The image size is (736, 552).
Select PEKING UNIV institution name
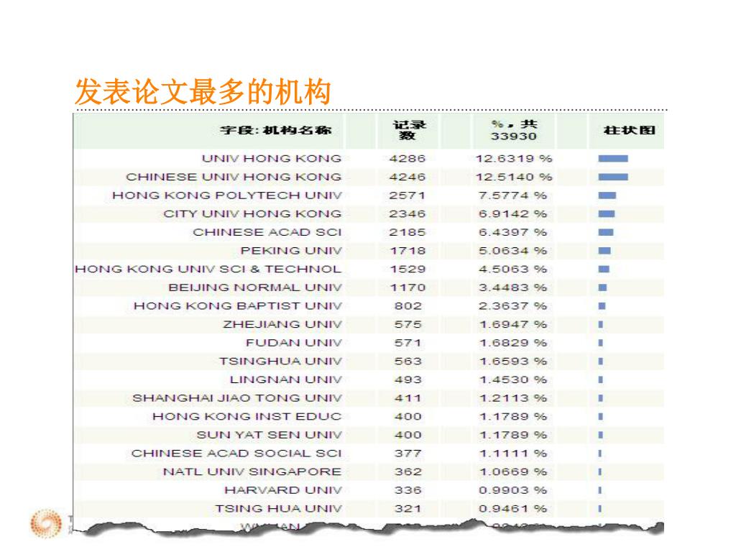point(291,251)
